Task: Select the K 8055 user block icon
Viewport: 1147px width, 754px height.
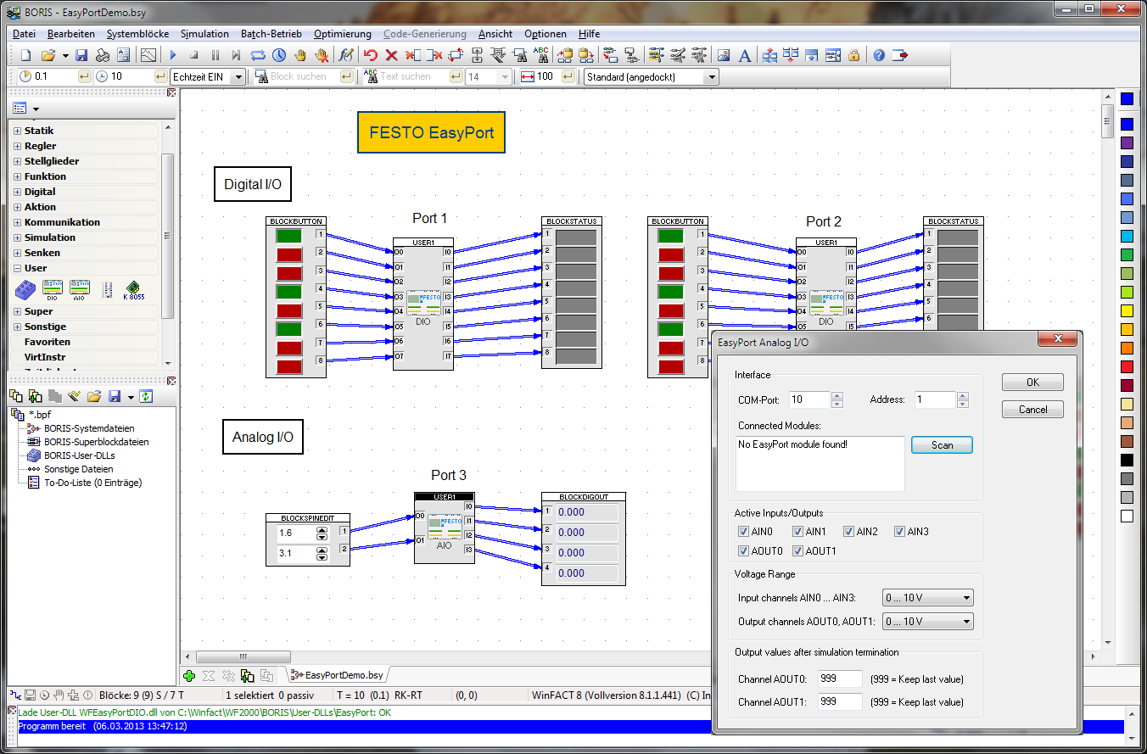Action: coord(133,289)
